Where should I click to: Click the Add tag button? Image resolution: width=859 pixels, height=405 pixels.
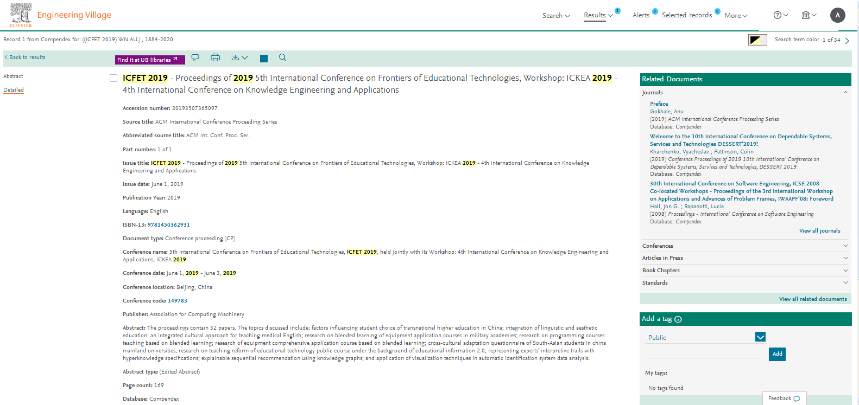click(778, 354)
